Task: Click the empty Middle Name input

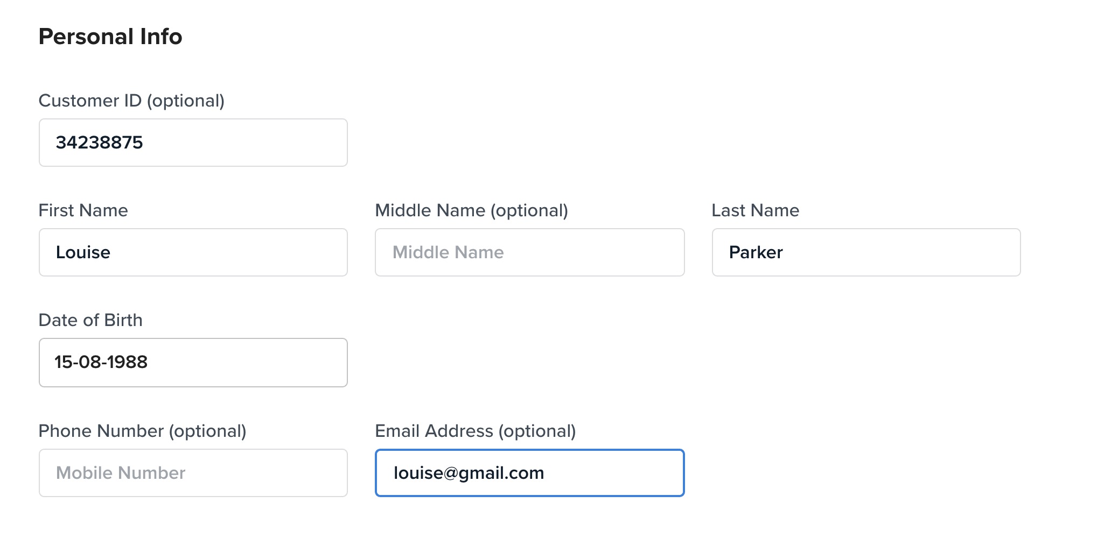Action: click(x=529, y=252)
